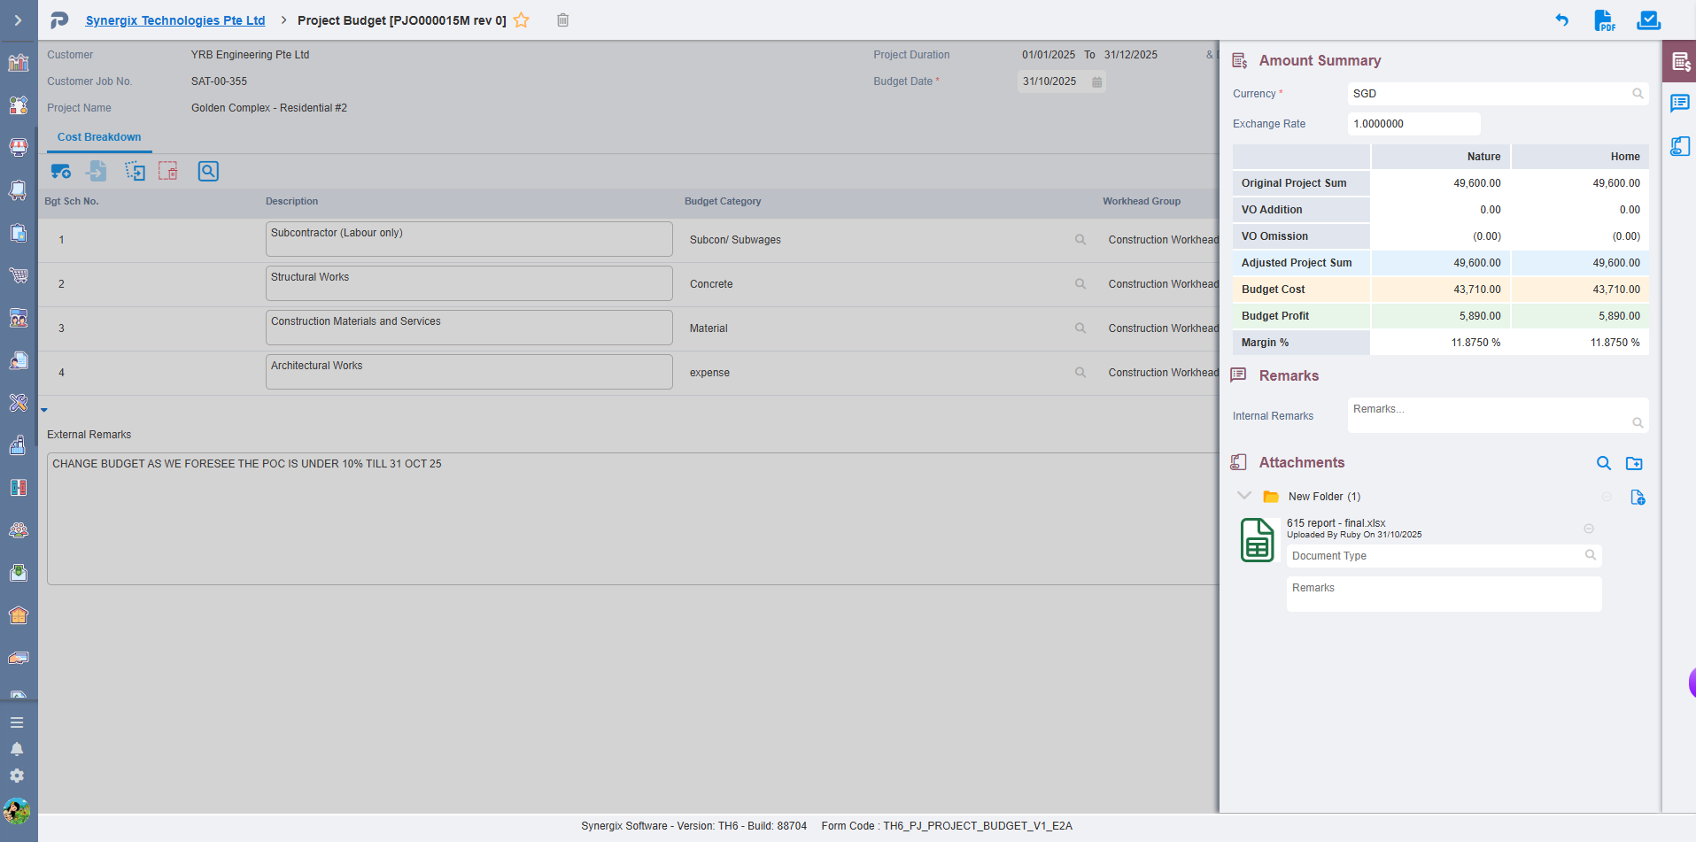Click the add new budget line icon
Viewport: 1696px width, 842px height.
pyautogui.click(x=60, y=171)
